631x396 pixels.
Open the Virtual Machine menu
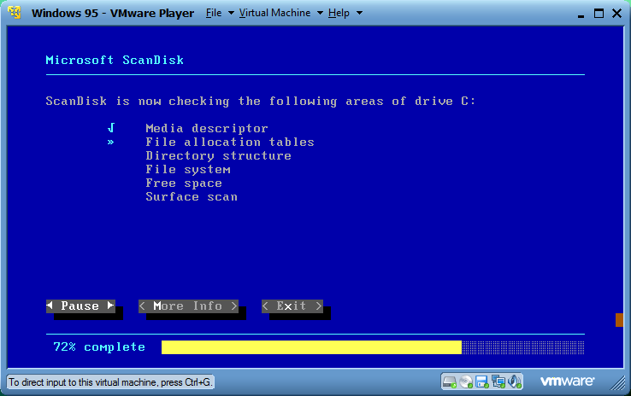pyautogui.click(x=274, y=13)
